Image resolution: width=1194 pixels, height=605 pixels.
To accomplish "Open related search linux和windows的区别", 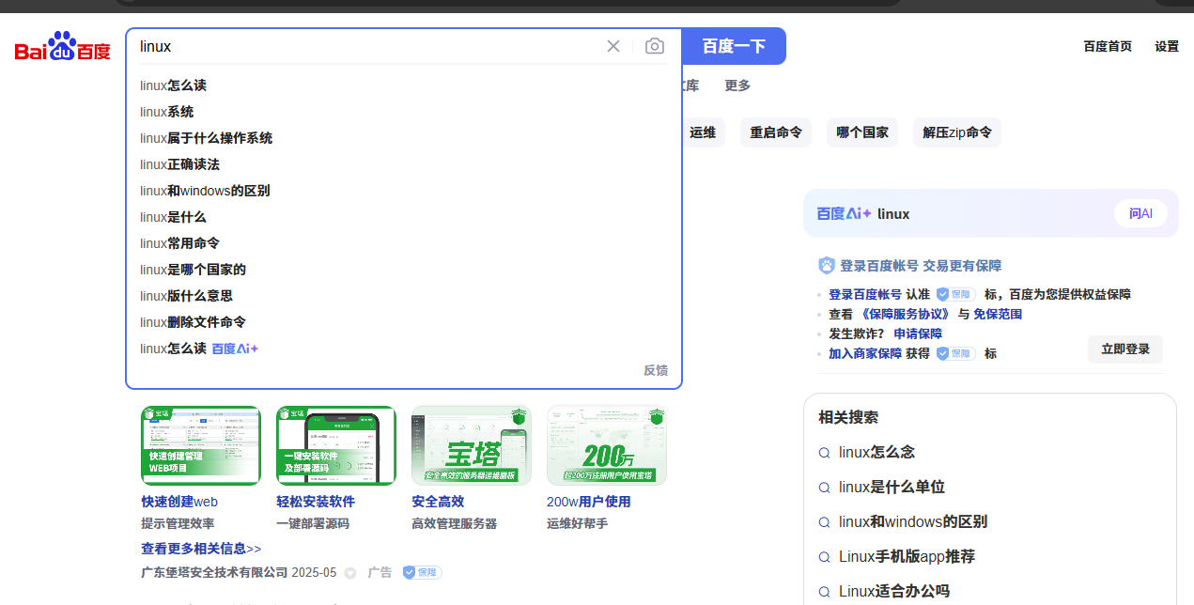I will (x=913, y=521).
